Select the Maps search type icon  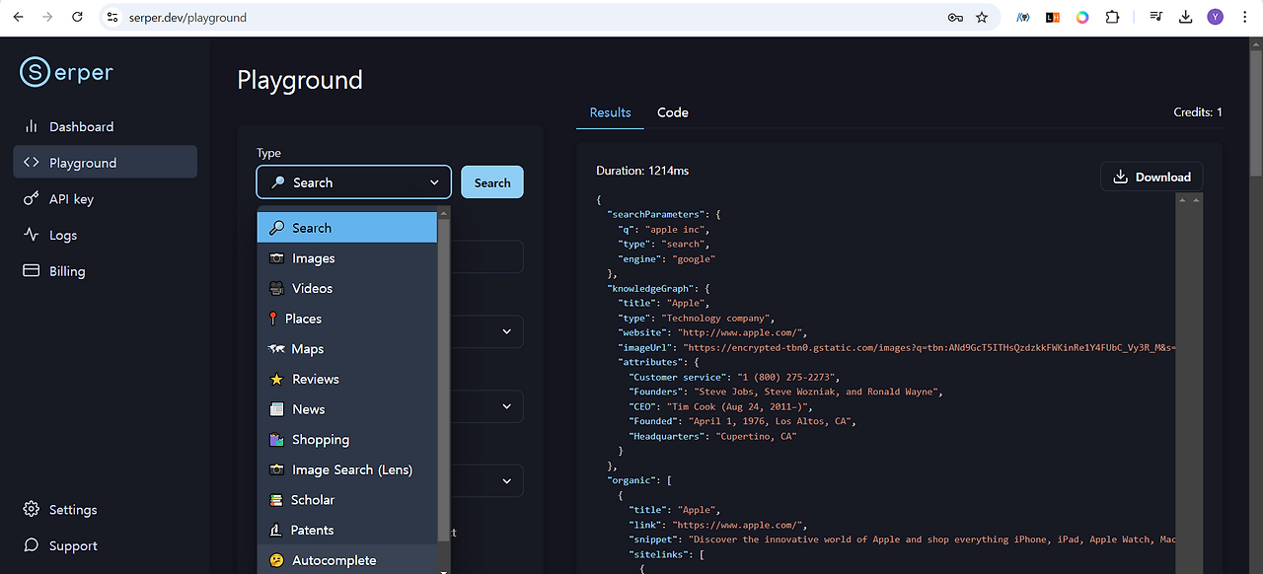tap(277, 348)
